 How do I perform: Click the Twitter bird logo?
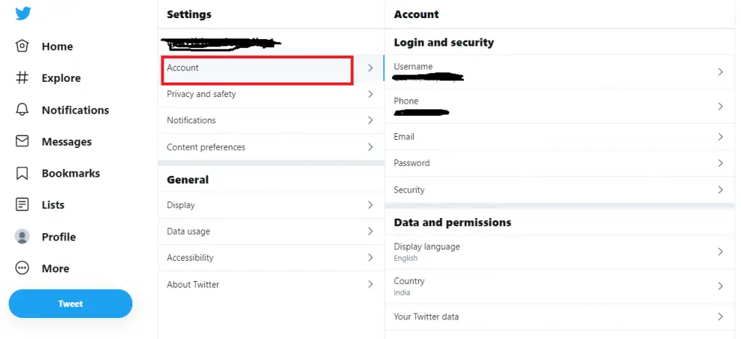click(22, 13)
